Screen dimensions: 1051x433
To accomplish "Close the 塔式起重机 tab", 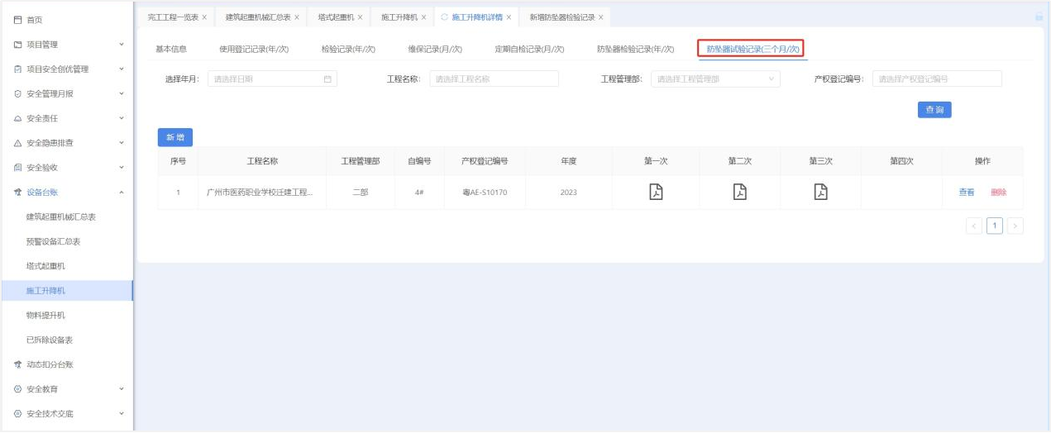I will [x=360, y=17].
